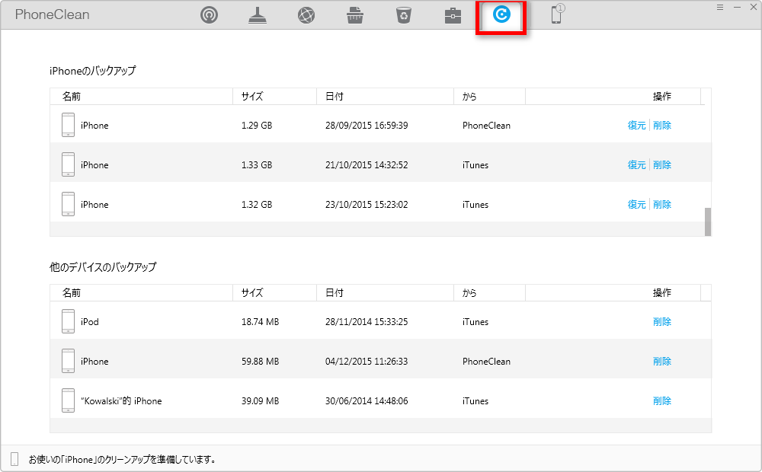The image size is (762, 472).
Task: Click device icon of 28/09/2015 iPhone backup
Action: [68, 125]
